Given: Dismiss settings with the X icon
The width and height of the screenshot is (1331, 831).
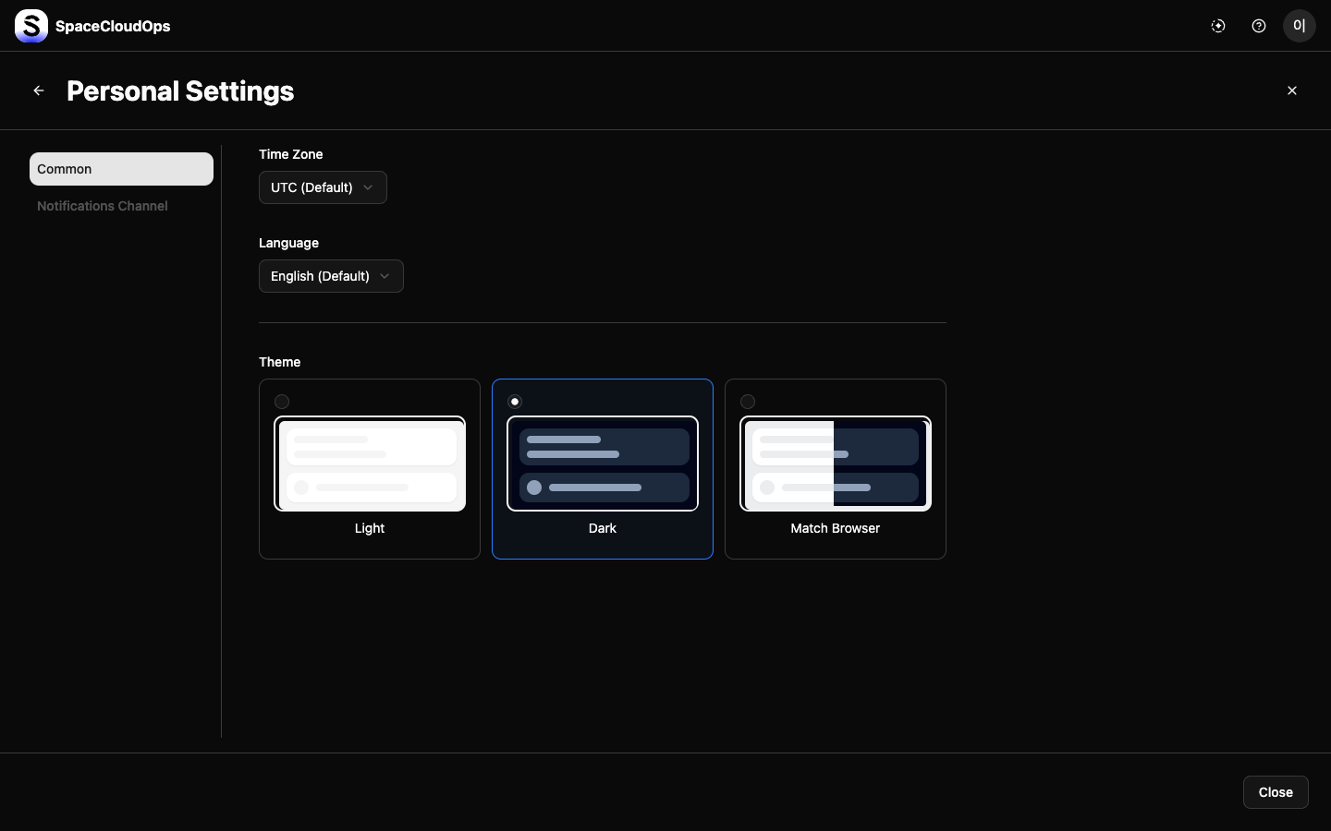Looking at the screenshot, I should pos(1292,90).
